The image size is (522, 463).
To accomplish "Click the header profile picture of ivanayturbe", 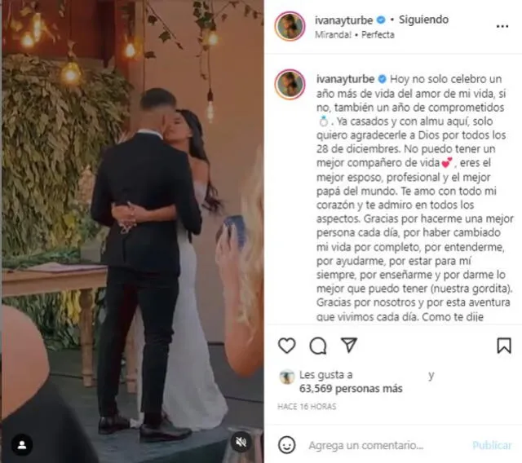I will (290, 26).
